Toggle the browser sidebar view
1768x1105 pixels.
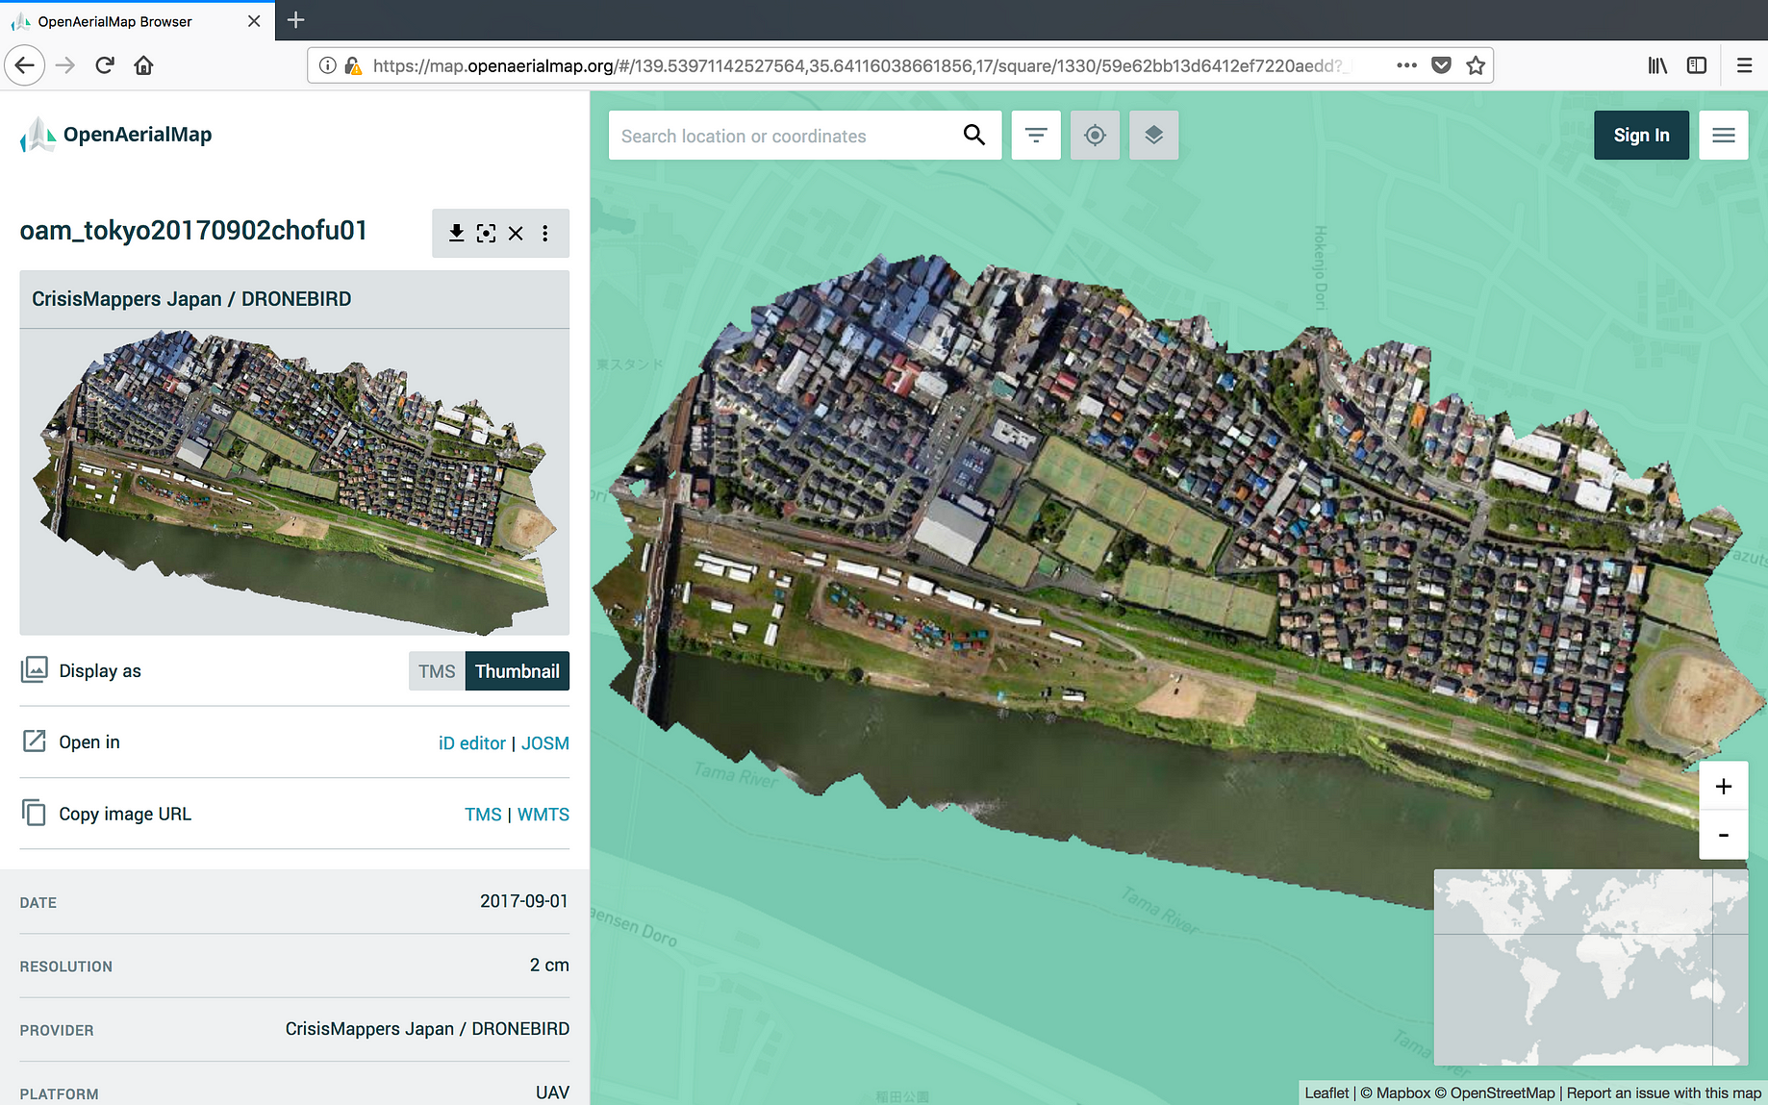pyautogui.click(x=1697, y=65)
